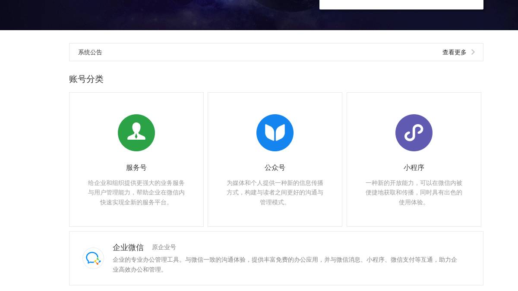Open the WeChat Work speech bubble logo
The height and width of the screenshot is (291, 518).
(x=93, y=258)
